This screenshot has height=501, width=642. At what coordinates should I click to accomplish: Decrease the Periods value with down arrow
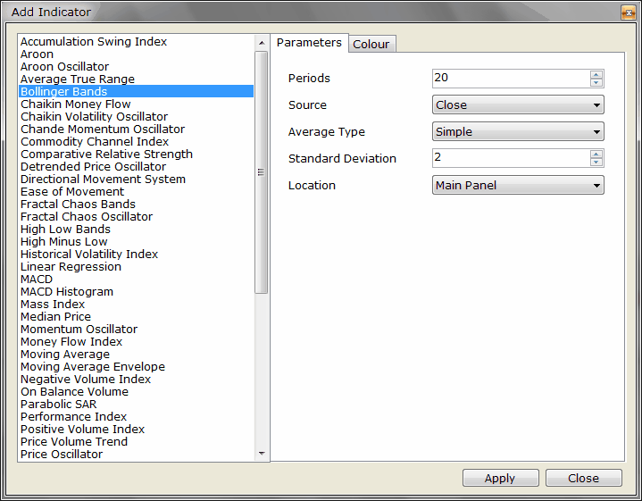[x=596, y=83]
